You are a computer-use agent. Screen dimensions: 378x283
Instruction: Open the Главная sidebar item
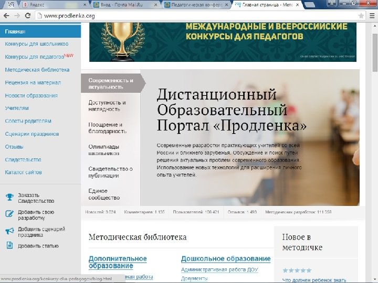click(40, 31)
